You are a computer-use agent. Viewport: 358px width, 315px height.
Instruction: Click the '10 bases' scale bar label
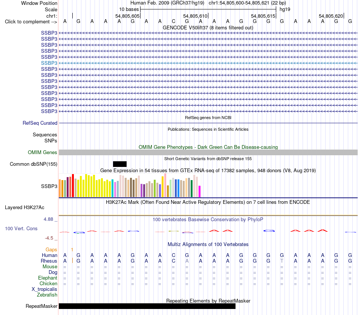[129, 9]
